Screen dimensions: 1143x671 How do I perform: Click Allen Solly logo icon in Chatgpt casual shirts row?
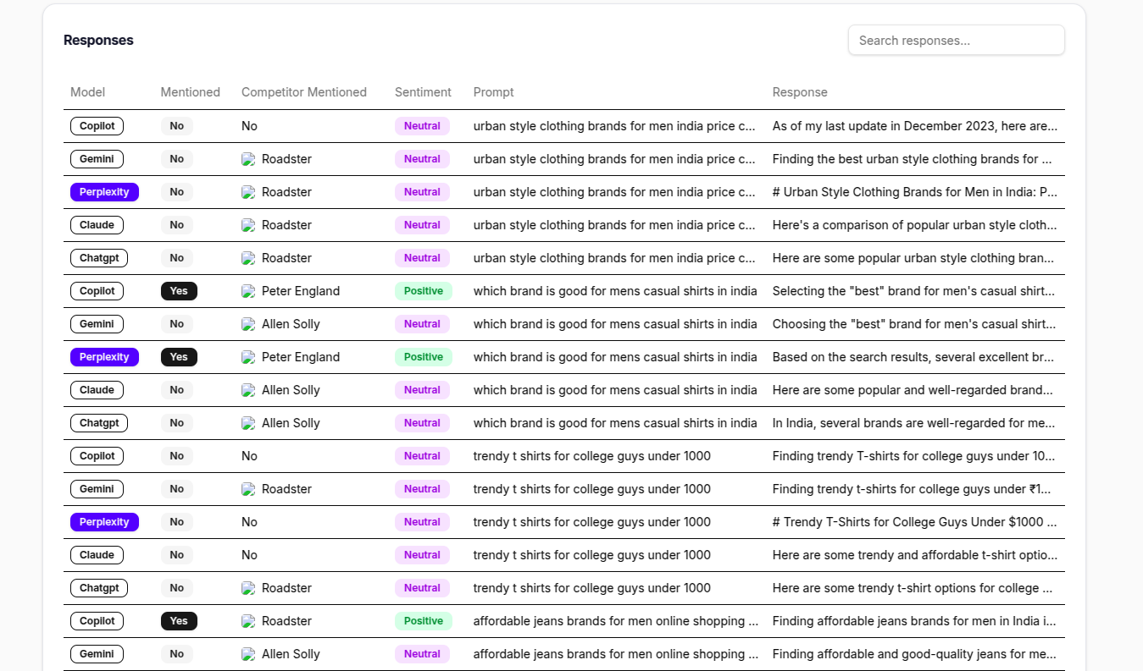coord(248,423)
